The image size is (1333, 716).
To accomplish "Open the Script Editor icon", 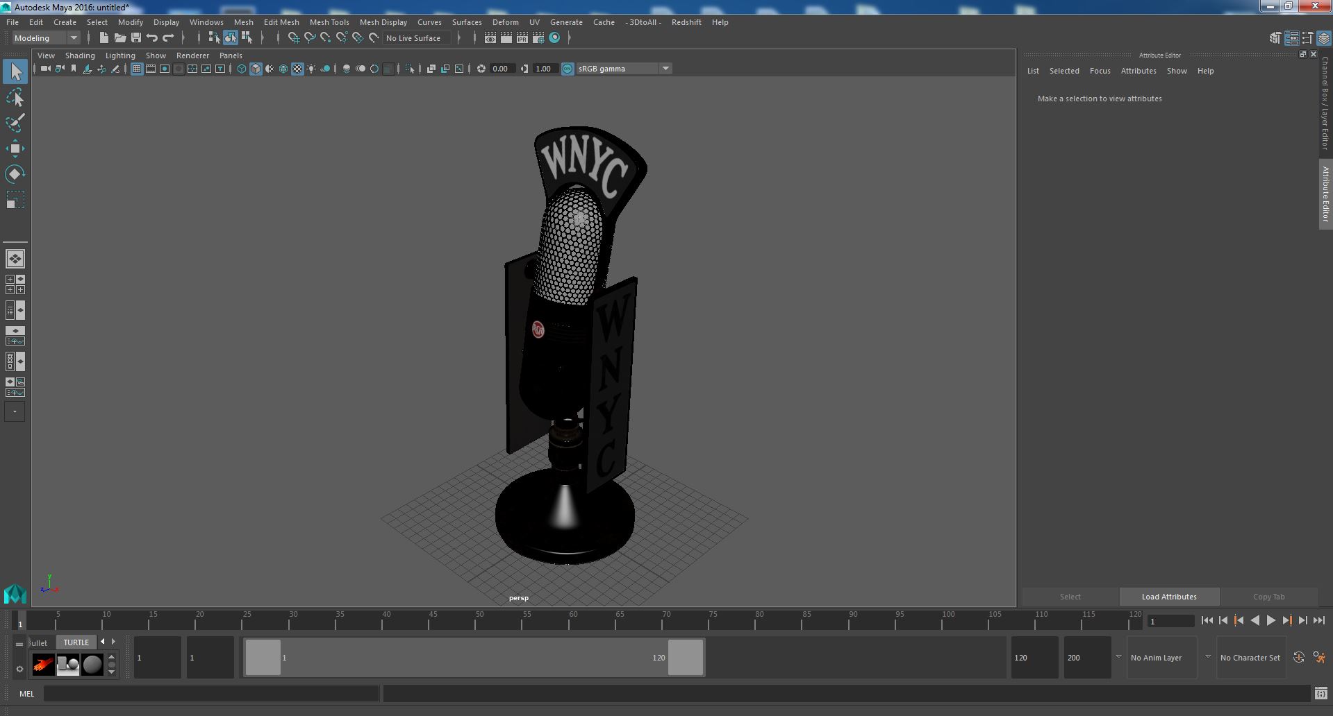I will click(1320, 693).
